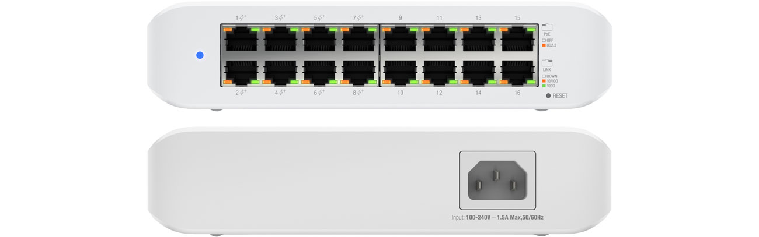
Task: Click Ethernet port 4 jack
Action: (x=280, y=72)
